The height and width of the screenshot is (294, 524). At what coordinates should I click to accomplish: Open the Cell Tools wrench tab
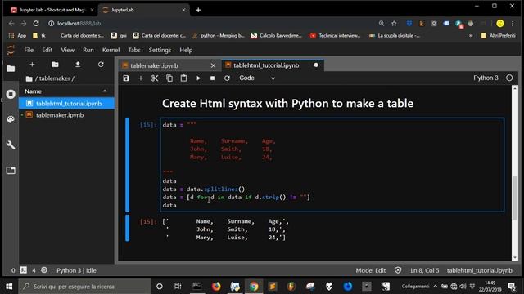(11, 145)
